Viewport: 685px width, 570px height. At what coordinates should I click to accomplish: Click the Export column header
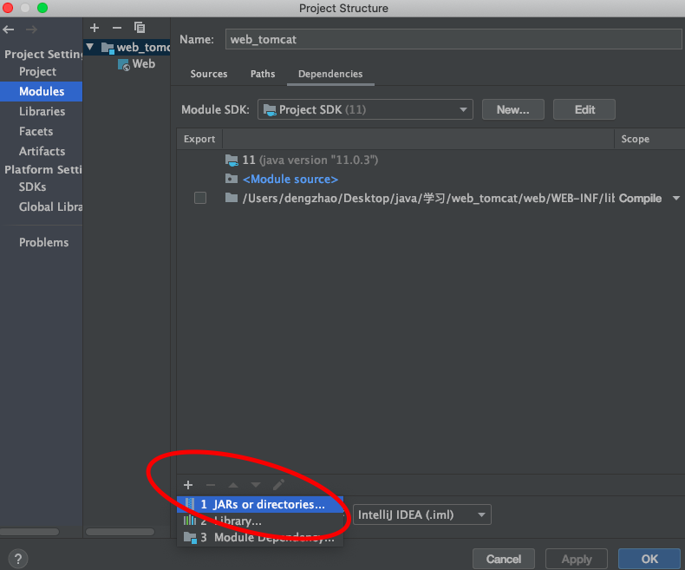coord(199,139)
